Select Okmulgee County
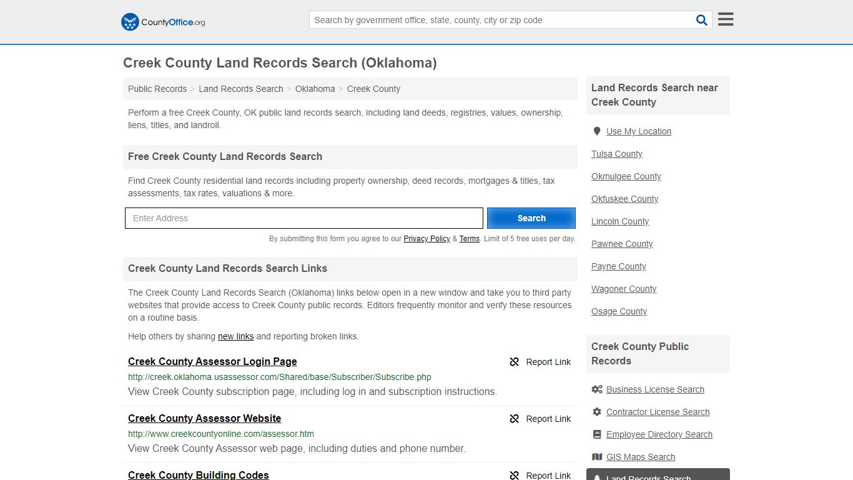853x480 pixels. tap(626, 176)
